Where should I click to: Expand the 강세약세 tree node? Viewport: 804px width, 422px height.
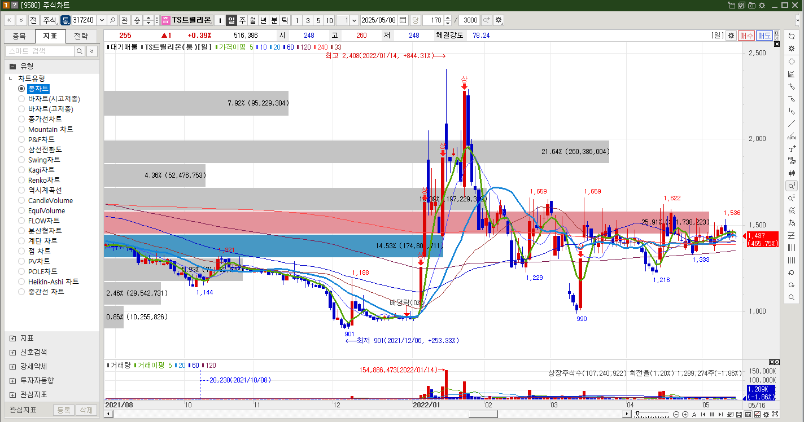[x=12, y=366]
